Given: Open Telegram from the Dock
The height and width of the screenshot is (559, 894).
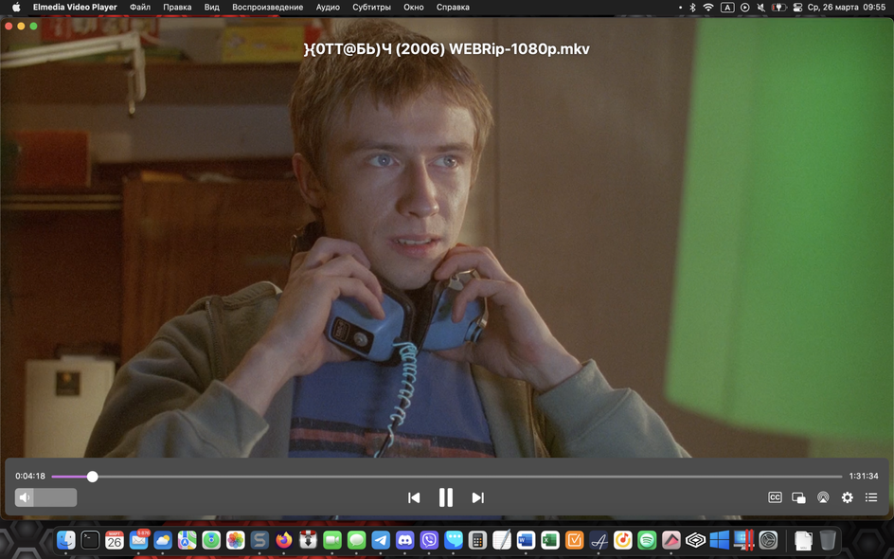Looking at the screenshot, I should tap(381, 540).
